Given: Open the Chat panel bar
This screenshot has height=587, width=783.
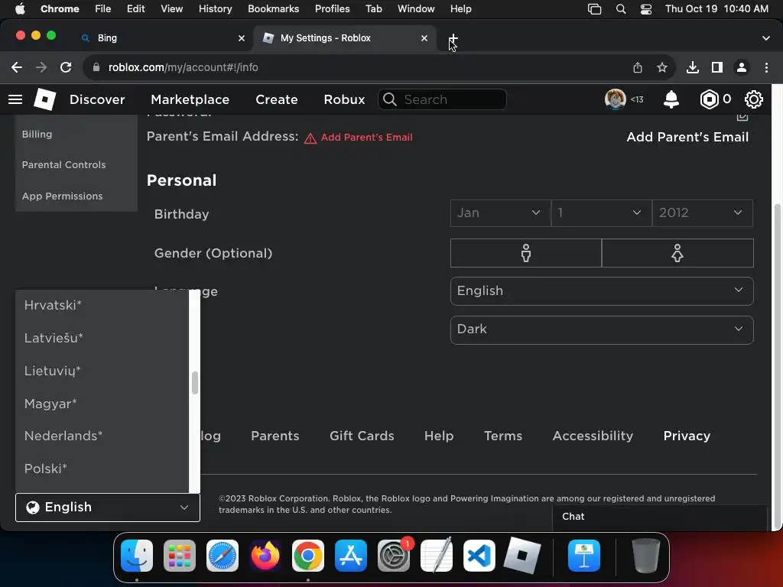Looking at the screenshot, I should click(x=659, y=517).
